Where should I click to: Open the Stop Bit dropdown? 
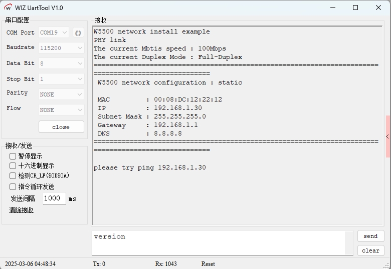click(61, 79)
